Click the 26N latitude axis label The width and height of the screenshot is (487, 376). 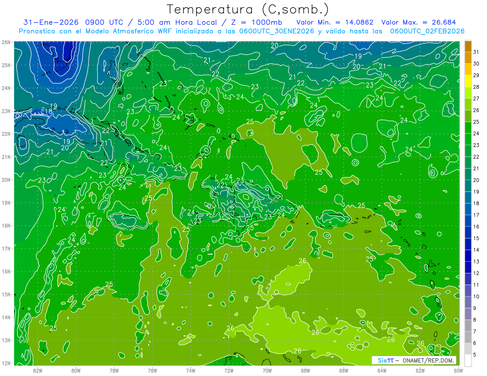click(x=6, y=42)
